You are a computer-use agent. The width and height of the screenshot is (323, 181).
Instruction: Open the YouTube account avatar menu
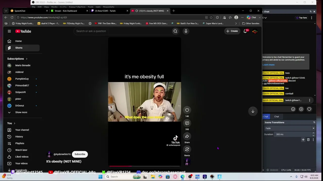coord(255,31)
